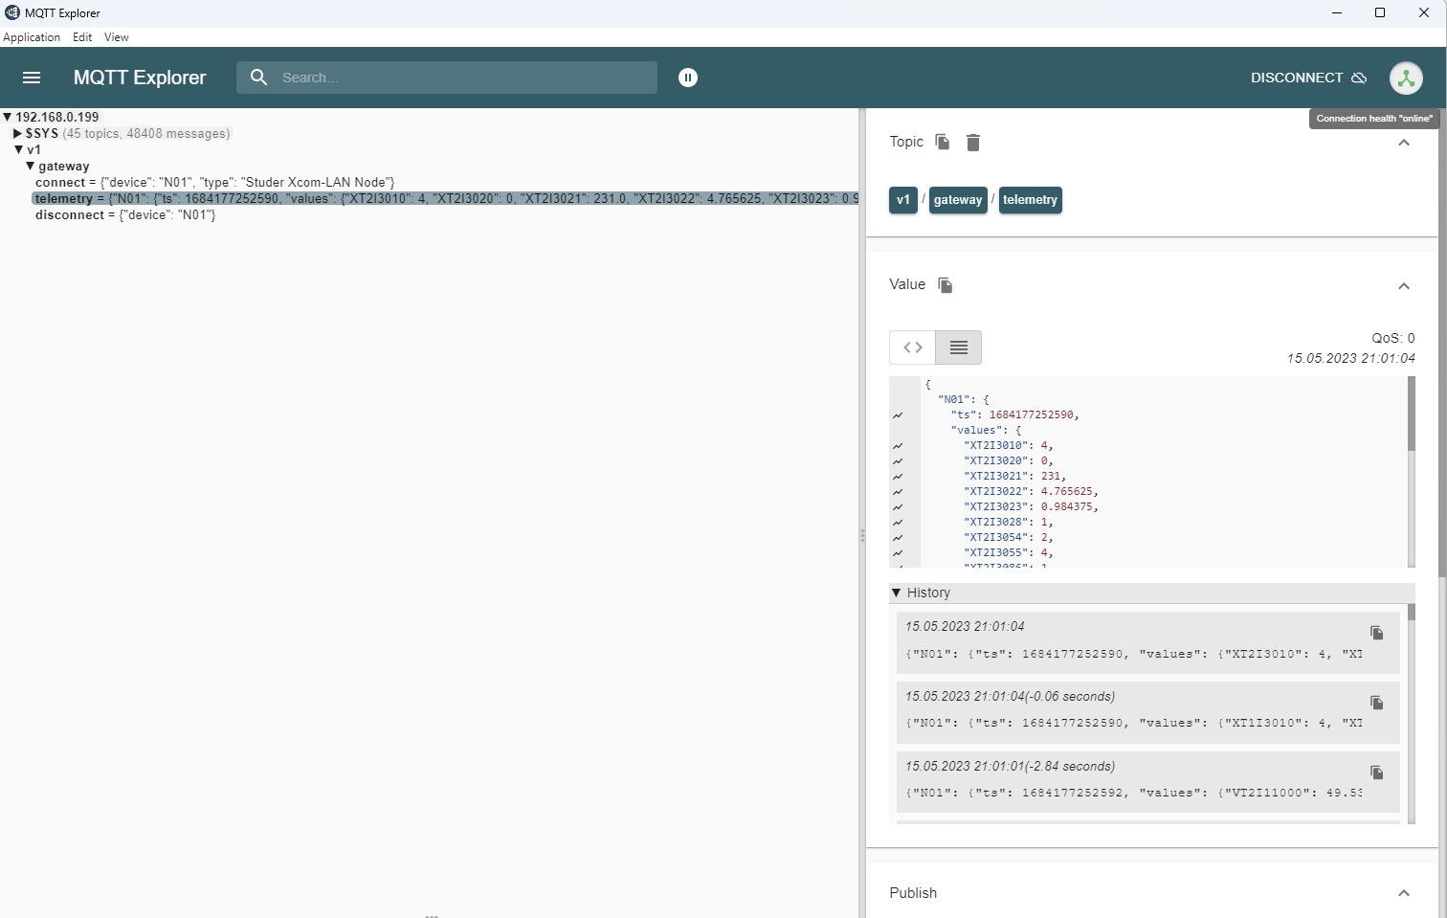Open the connection health avatar icon
The image size is (1447, 918).
point(1406,78)
